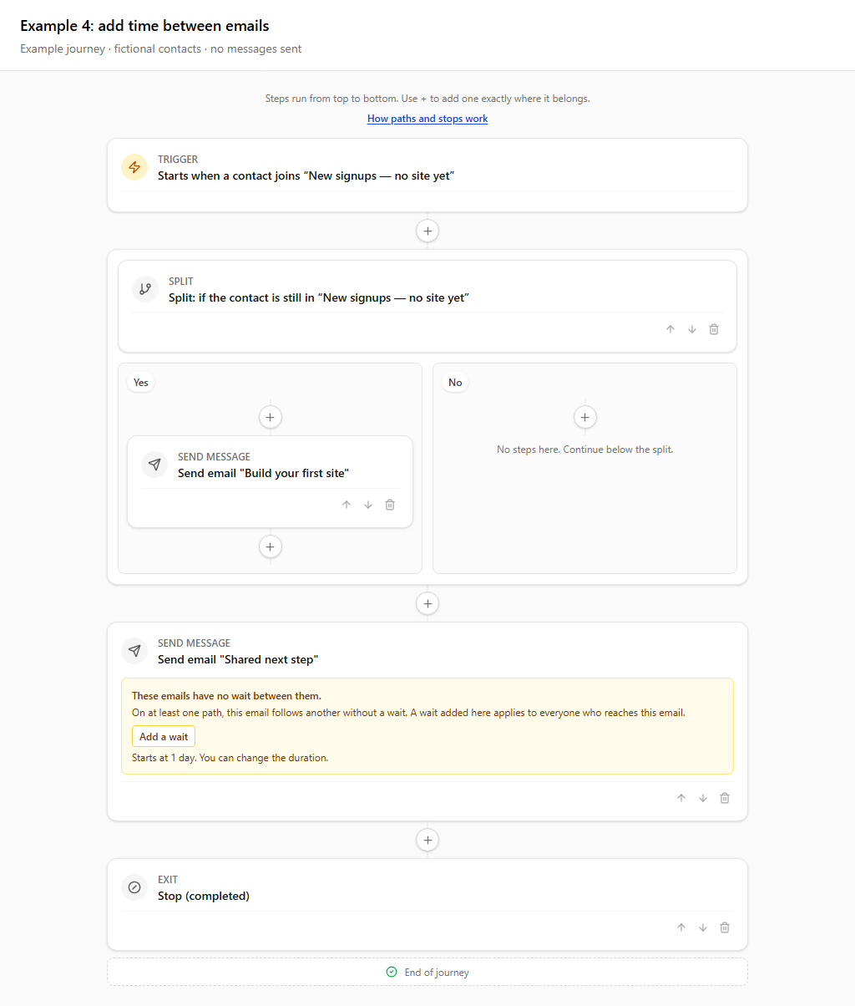Image resolution: width=855 pixels, height=1006 pixels.
Task: Delete the "Build your first site" email step
Action: (390, 505)
